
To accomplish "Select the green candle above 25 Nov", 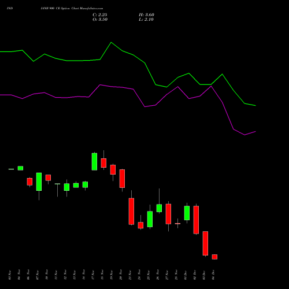I will tap(150, 219).
